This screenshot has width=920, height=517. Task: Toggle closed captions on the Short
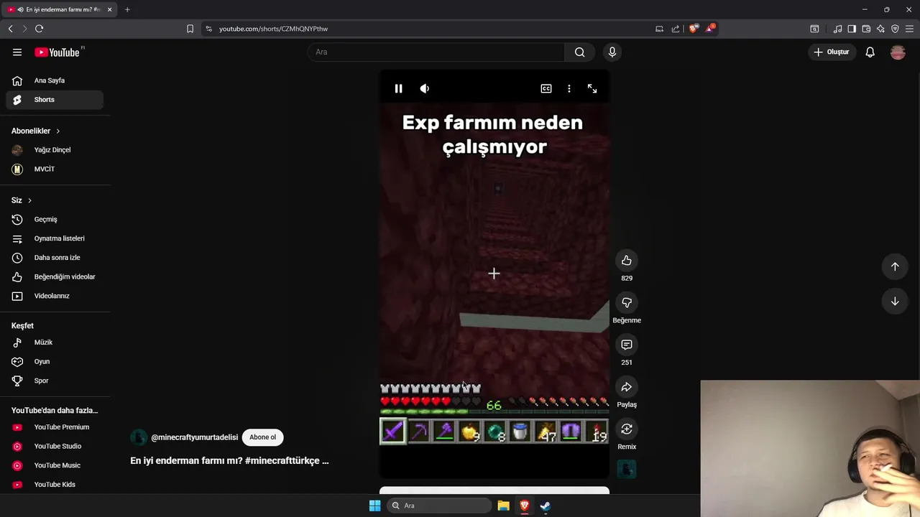tap(546, 88)
